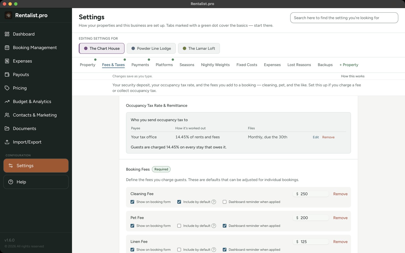The image size is (405, 253).
Task: Click help icon beside Pet Fee include default
Action: pyautogui.click(x=214, y=226)
